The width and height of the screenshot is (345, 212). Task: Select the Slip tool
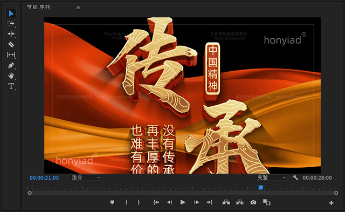11,54
